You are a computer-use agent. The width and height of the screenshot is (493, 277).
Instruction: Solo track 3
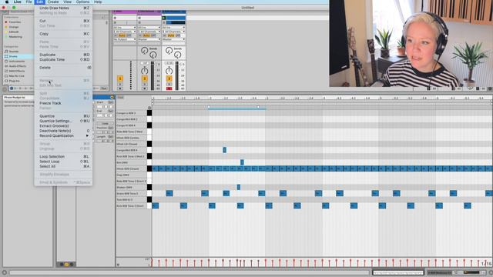[x=169, y=85]
